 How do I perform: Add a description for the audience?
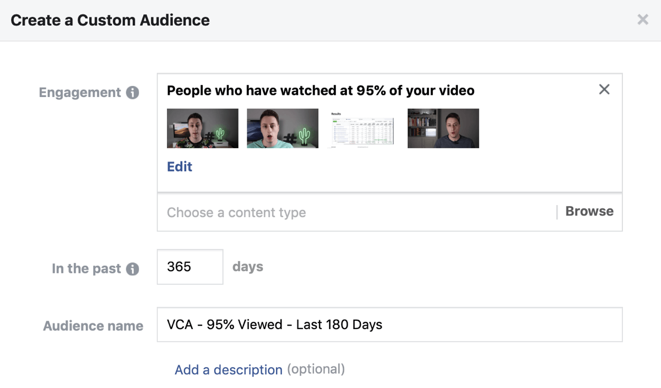tap(228, 370)
